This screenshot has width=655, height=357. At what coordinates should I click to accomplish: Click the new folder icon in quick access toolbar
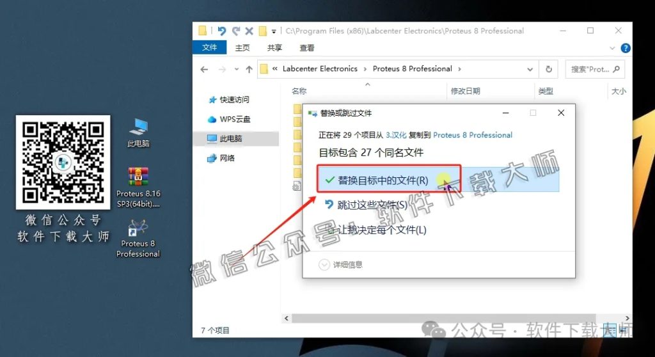point(263,31)
